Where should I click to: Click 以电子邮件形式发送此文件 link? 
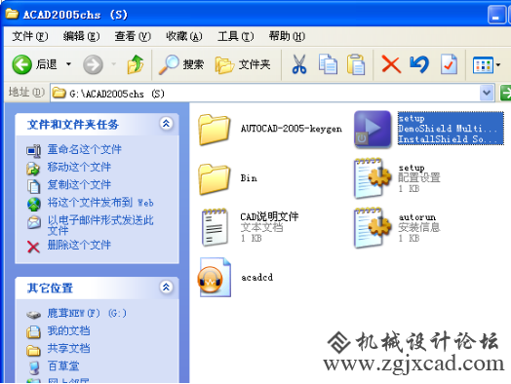click(x=100, y=225)
